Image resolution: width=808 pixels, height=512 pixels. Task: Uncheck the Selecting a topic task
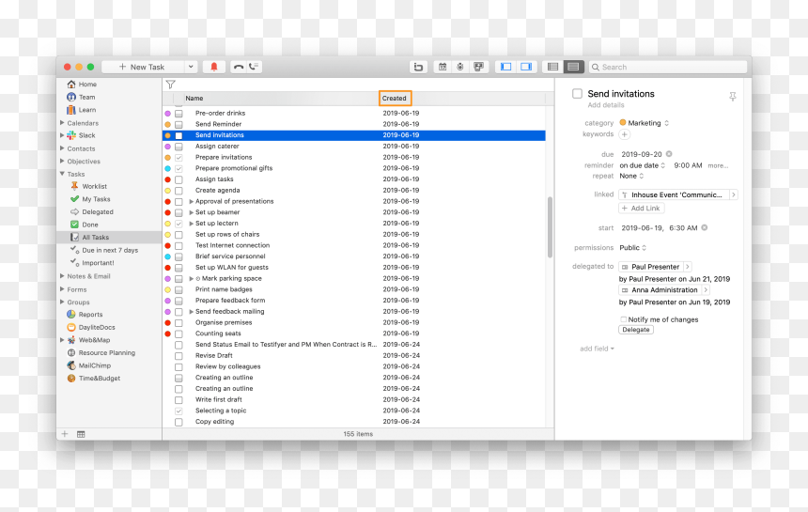[x=179, y=411]
